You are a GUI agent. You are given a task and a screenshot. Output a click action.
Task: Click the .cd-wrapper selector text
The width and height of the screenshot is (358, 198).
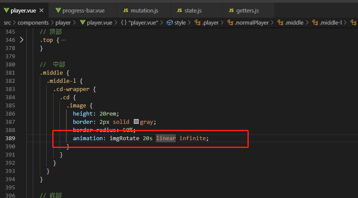[x=71, y=89]
